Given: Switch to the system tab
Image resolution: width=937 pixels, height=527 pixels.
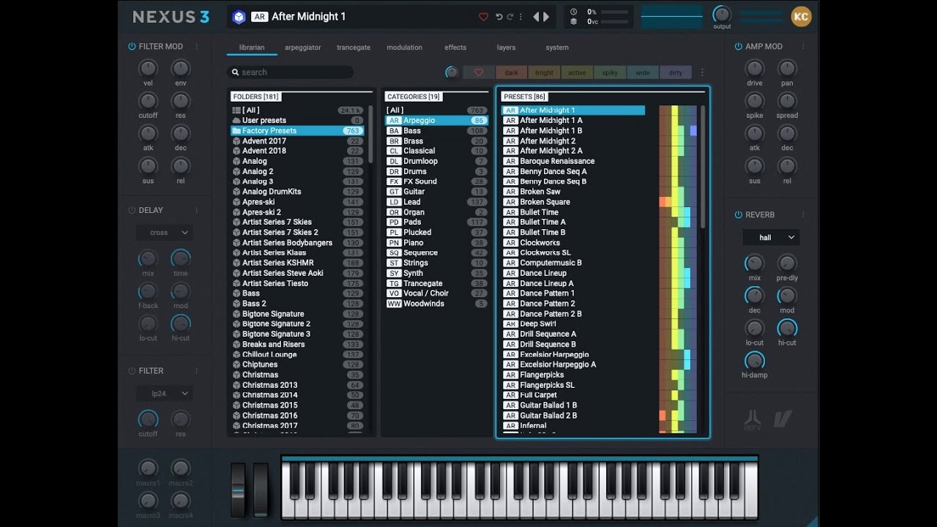Looking at the screenshot, I should 557,48.
